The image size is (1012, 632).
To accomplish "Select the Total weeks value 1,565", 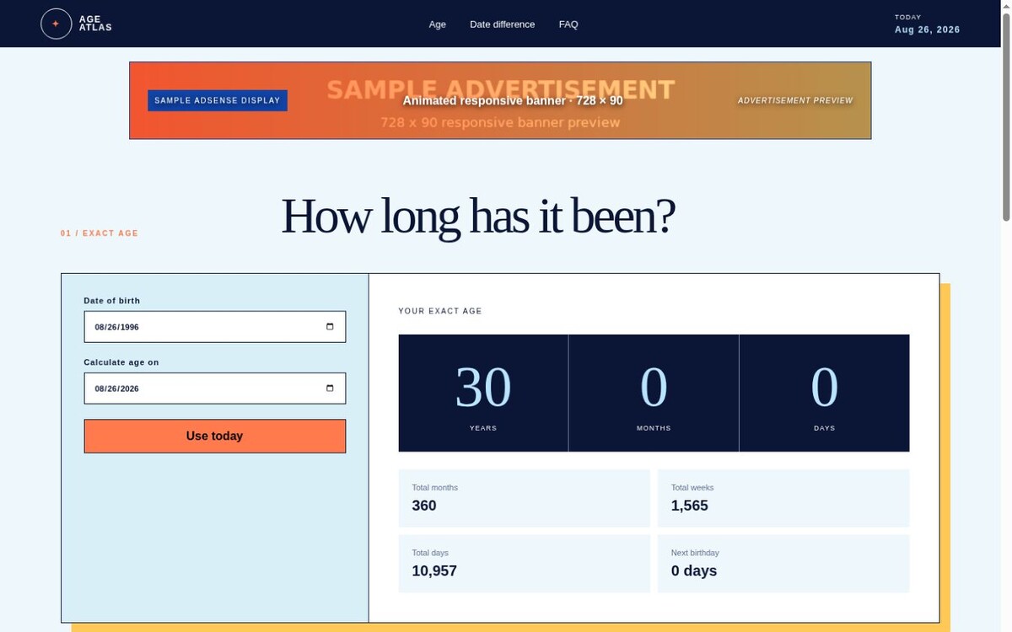I will point(690,506).
